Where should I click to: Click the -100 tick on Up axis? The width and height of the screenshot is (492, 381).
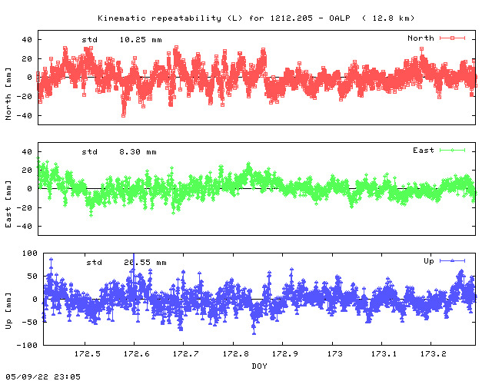pyautogui.click(x=27, y=345)
